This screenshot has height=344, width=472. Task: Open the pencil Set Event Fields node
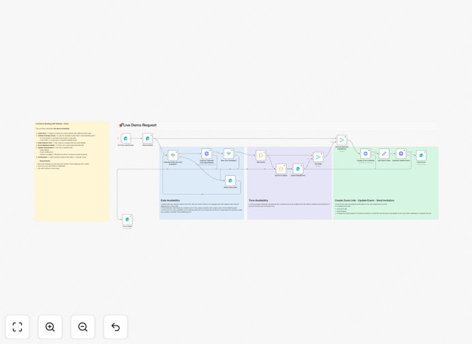click(x=384, y=154)
